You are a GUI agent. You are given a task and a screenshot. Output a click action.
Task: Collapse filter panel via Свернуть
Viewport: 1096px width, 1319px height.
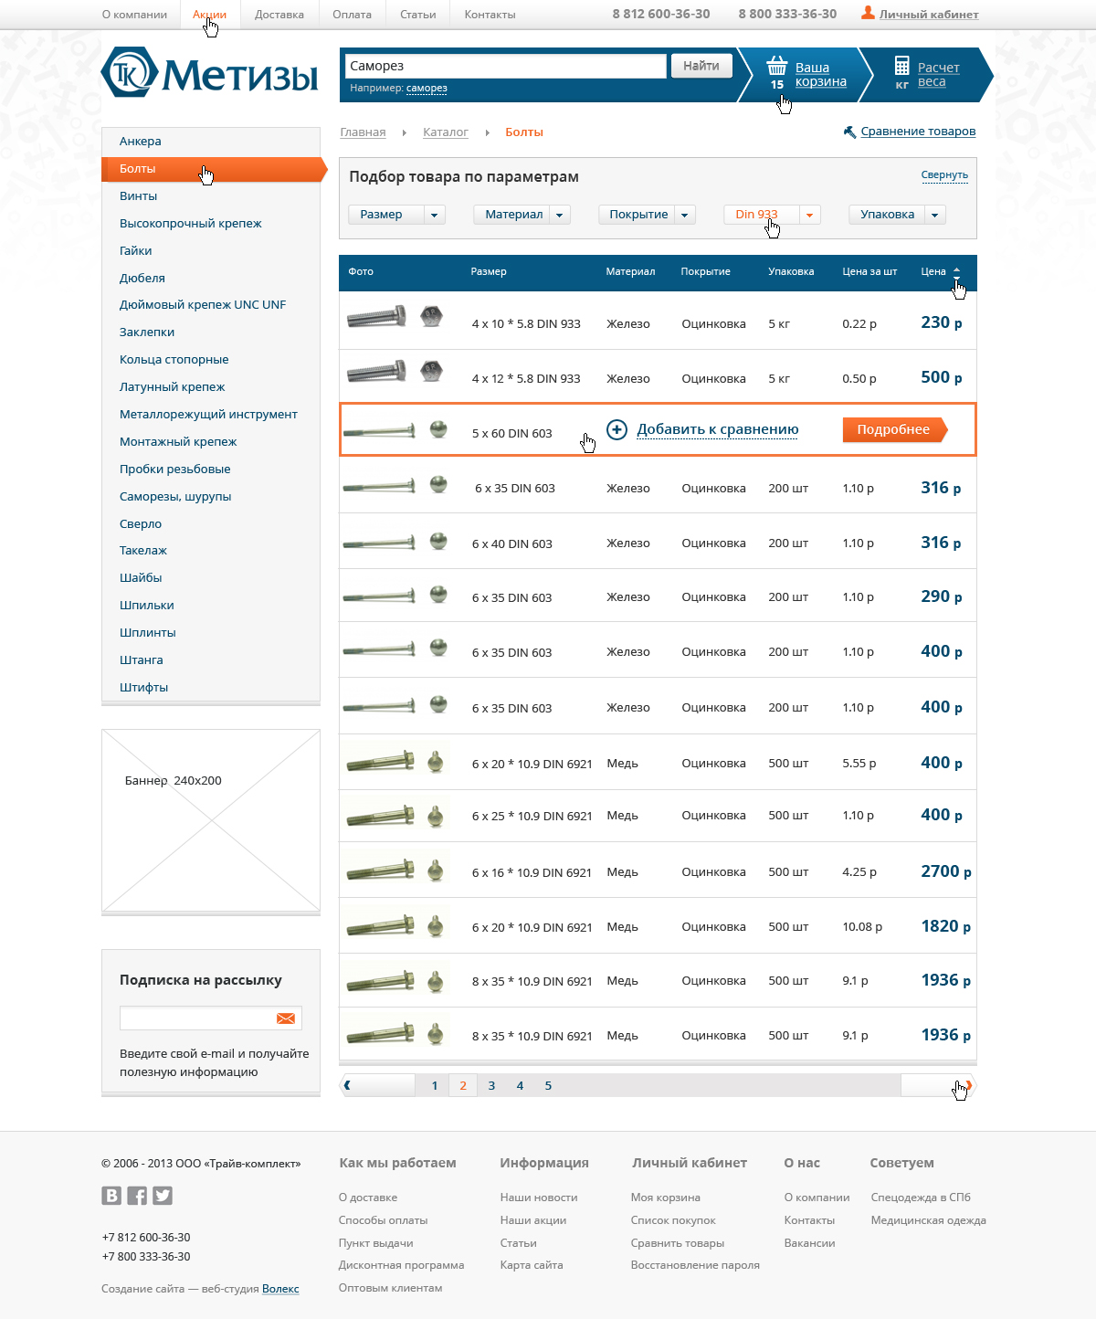[x=944, y=174]
